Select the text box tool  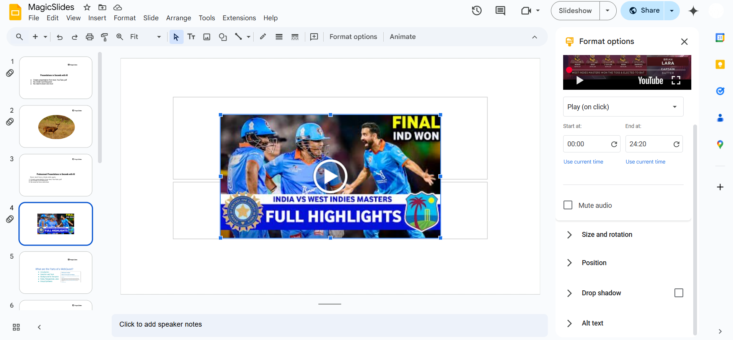point(191,37)
